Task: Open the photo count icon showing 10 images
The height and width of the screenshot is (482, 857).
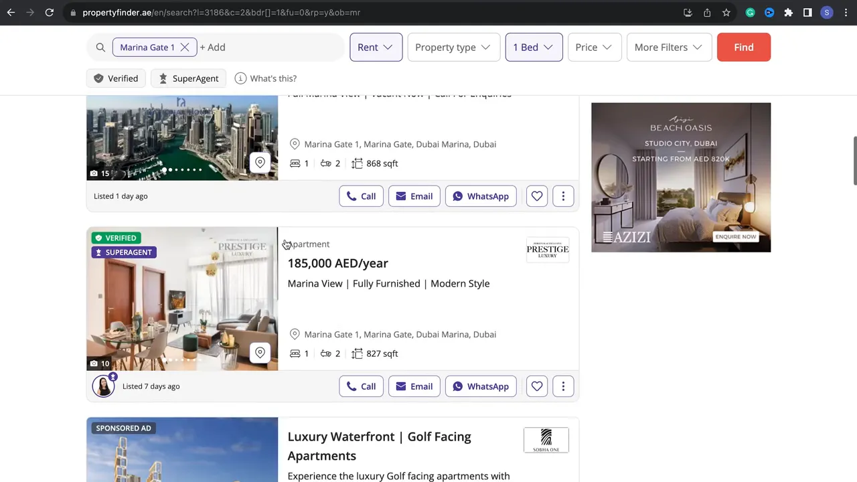Action: [x=99, y=364]
